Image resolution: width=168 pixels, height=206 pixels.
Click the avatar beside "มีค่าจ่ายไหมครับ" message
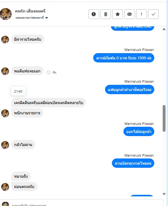pyautogui.click(x=5, y=39)
